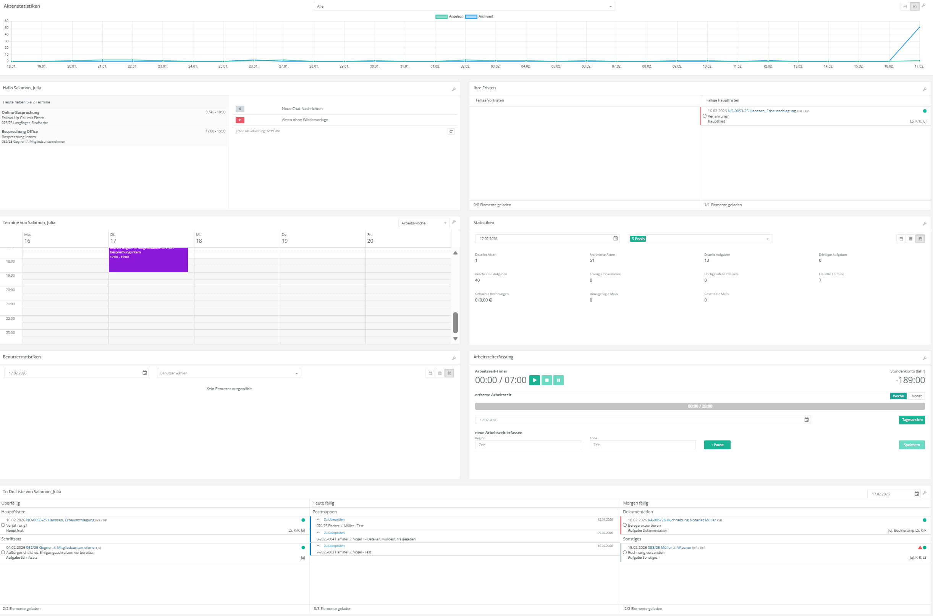This screenshot has width=933, height=616.
Task: Check off Belege exportieren task
Action: click(624, 525)
